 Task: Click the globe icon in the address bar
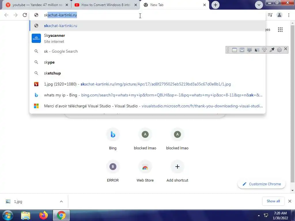[x=36, y=15]
